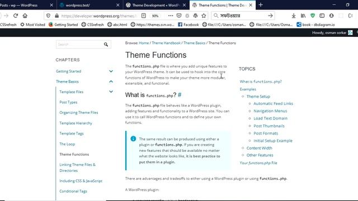
Task: Jump to Post Thumbnails topic
Action: point(269,126)
